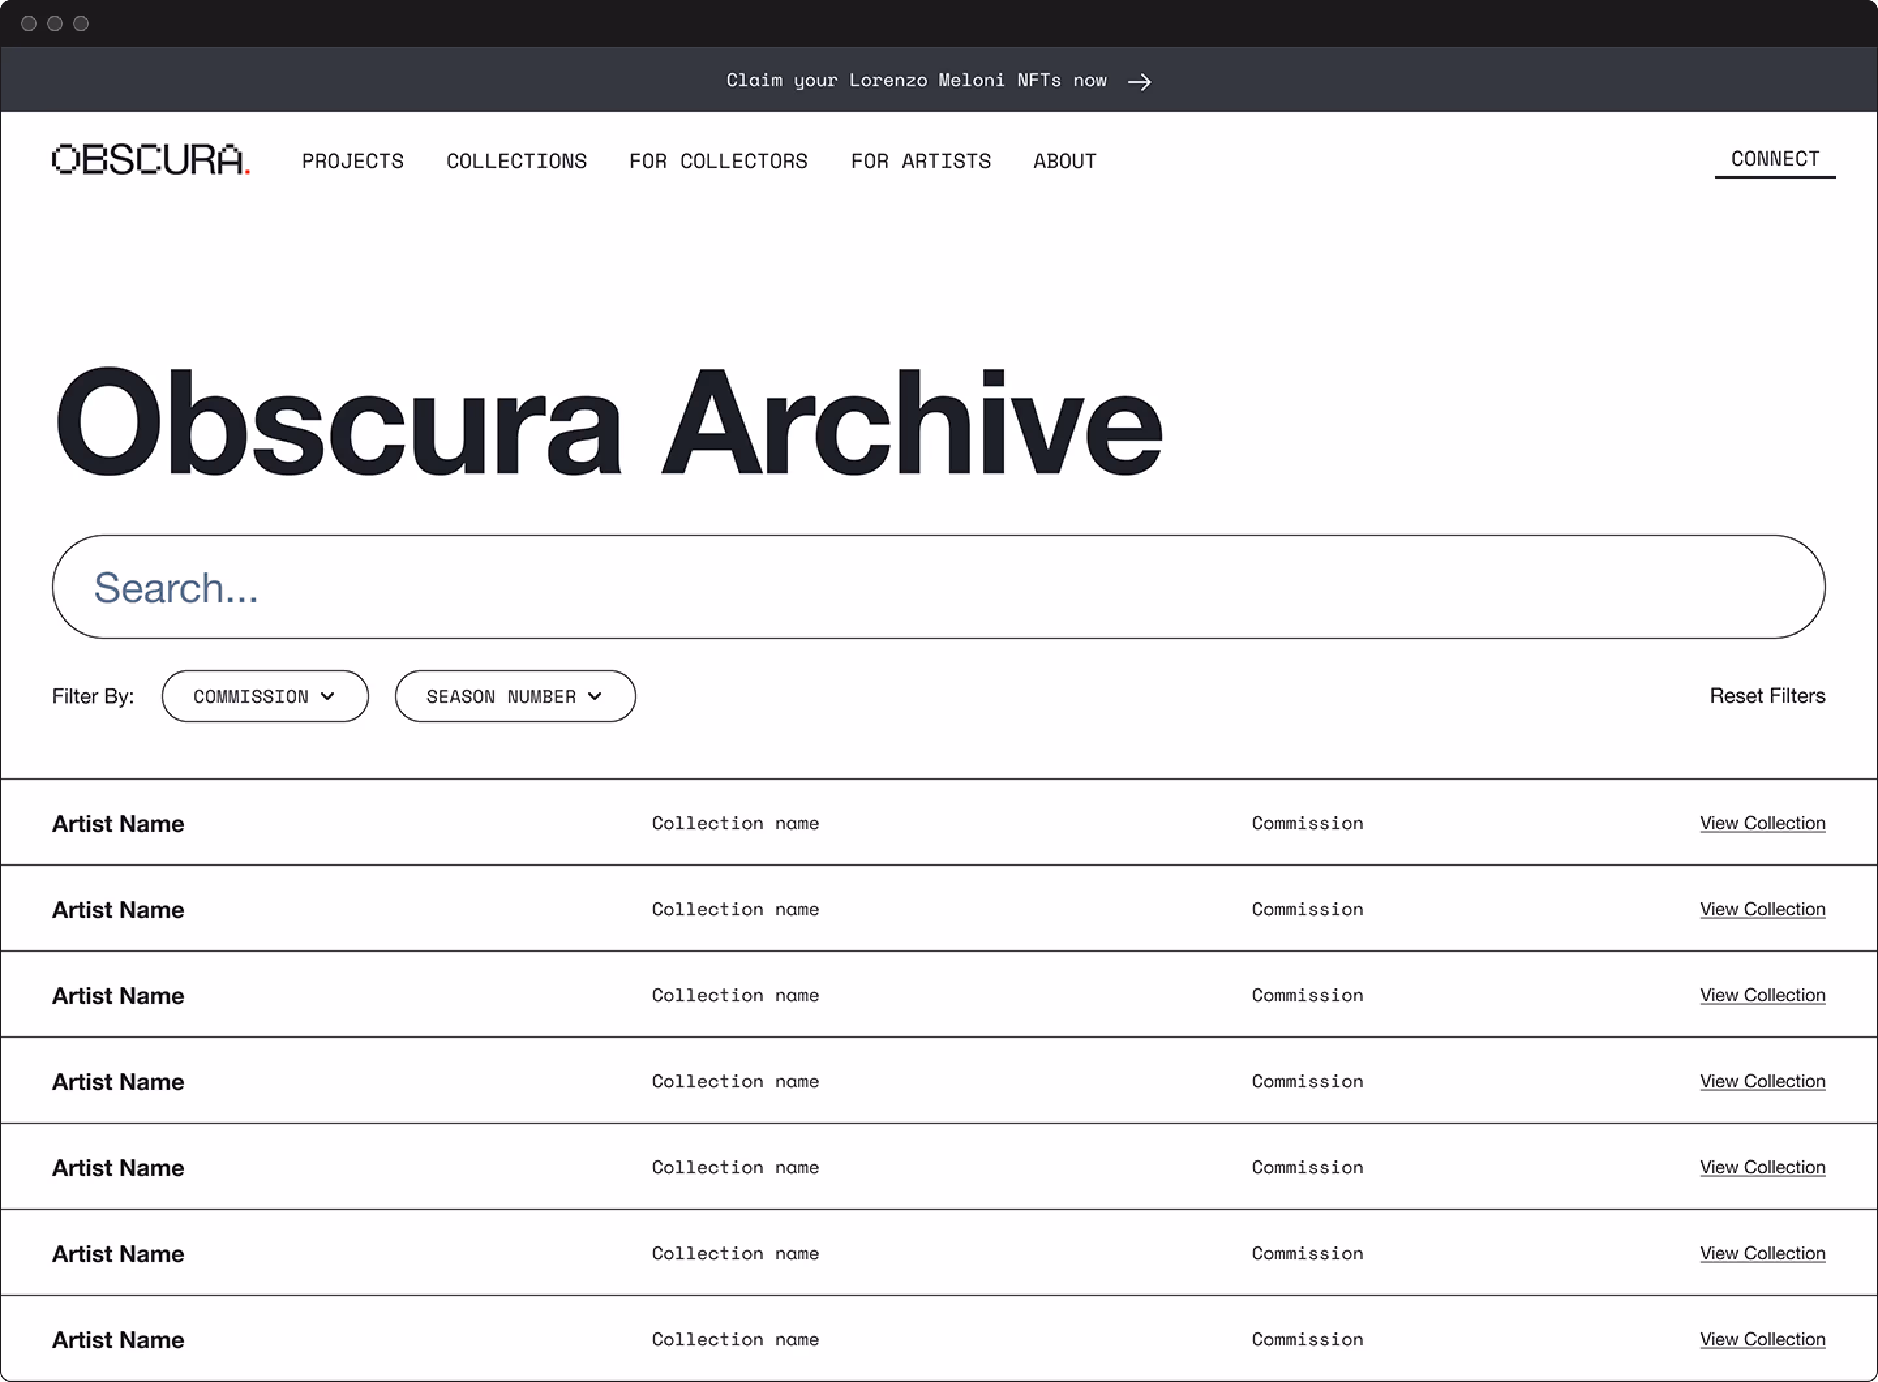Navigate to For Artists
This screenshot has width=1878, height=1382.
[921, 160]
